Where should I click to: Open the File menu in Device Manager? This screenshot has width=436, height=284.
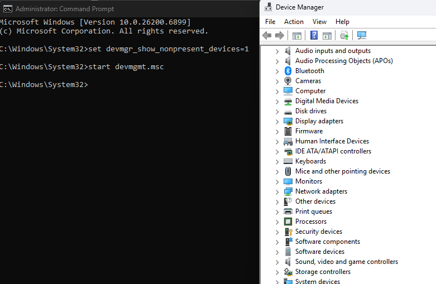click(270, 22)
